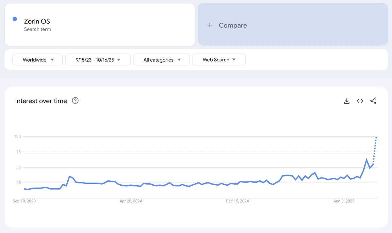Click the Search term label under Zorin OS

pos(38,29)
